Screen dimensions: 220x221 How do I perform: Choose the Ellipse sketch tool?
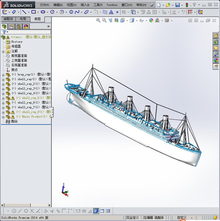(x=86, y=12)
